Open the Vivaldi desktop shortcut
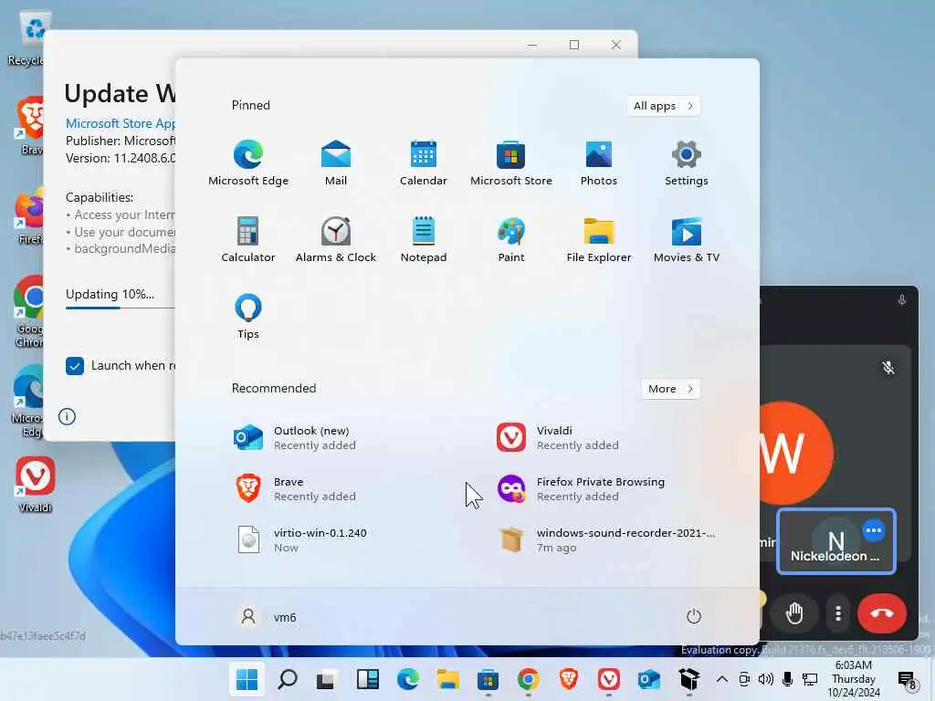 click(36, 484)
